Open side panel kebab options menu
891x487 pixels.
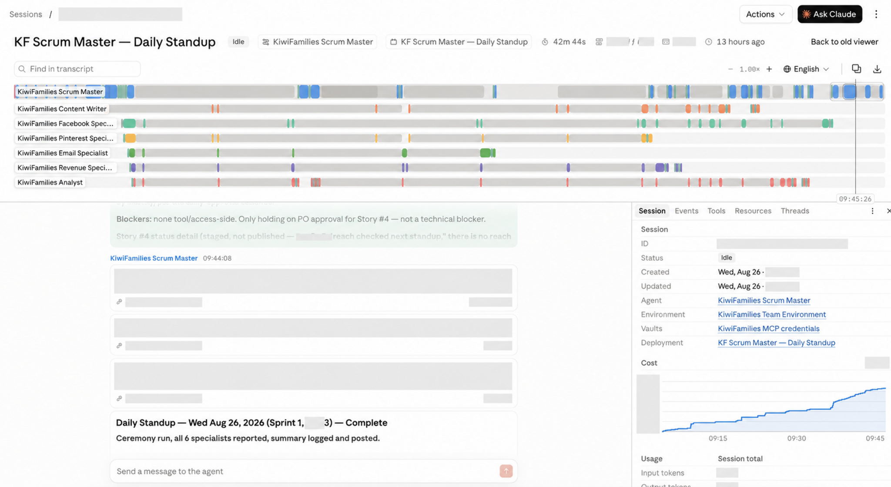[x=872, y=211]
